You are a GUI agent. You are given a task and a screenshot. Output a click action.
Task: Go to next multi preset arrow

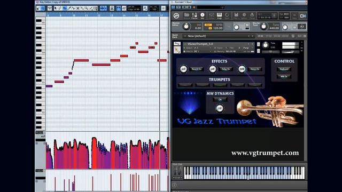coord(253,36)
